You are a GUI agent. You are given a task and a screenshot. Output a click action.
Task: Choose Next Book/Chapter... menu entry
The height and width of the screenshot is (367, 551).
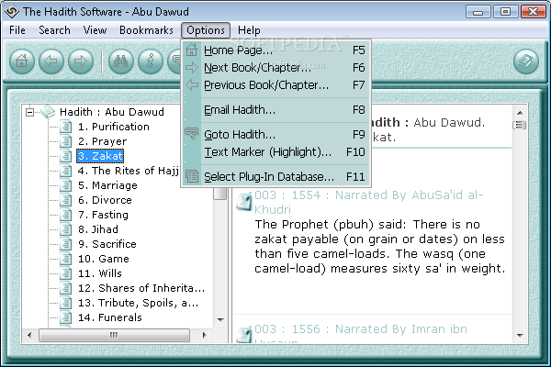[x=275, y=67]
